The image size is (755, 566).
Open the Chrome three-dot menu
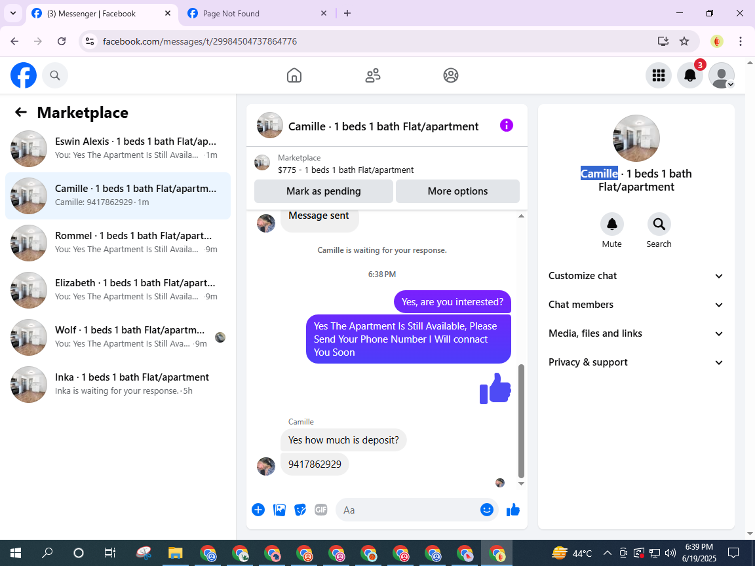[x=741, y=41]
